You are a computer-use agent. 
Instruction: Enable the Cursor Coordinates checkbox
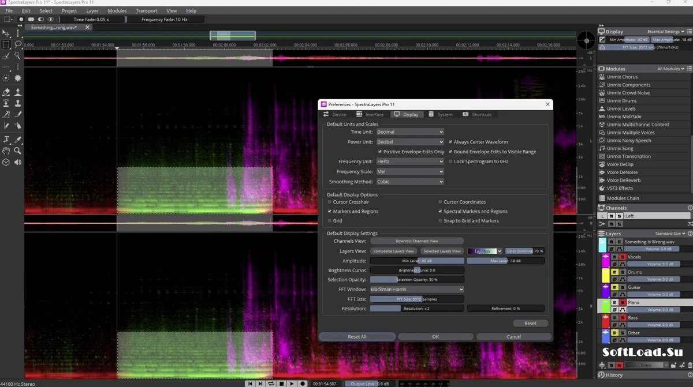[x=440, y=202]
